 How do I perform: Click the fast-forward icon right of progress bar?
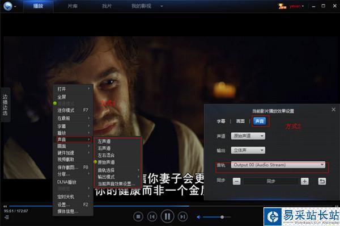[337, 206]
